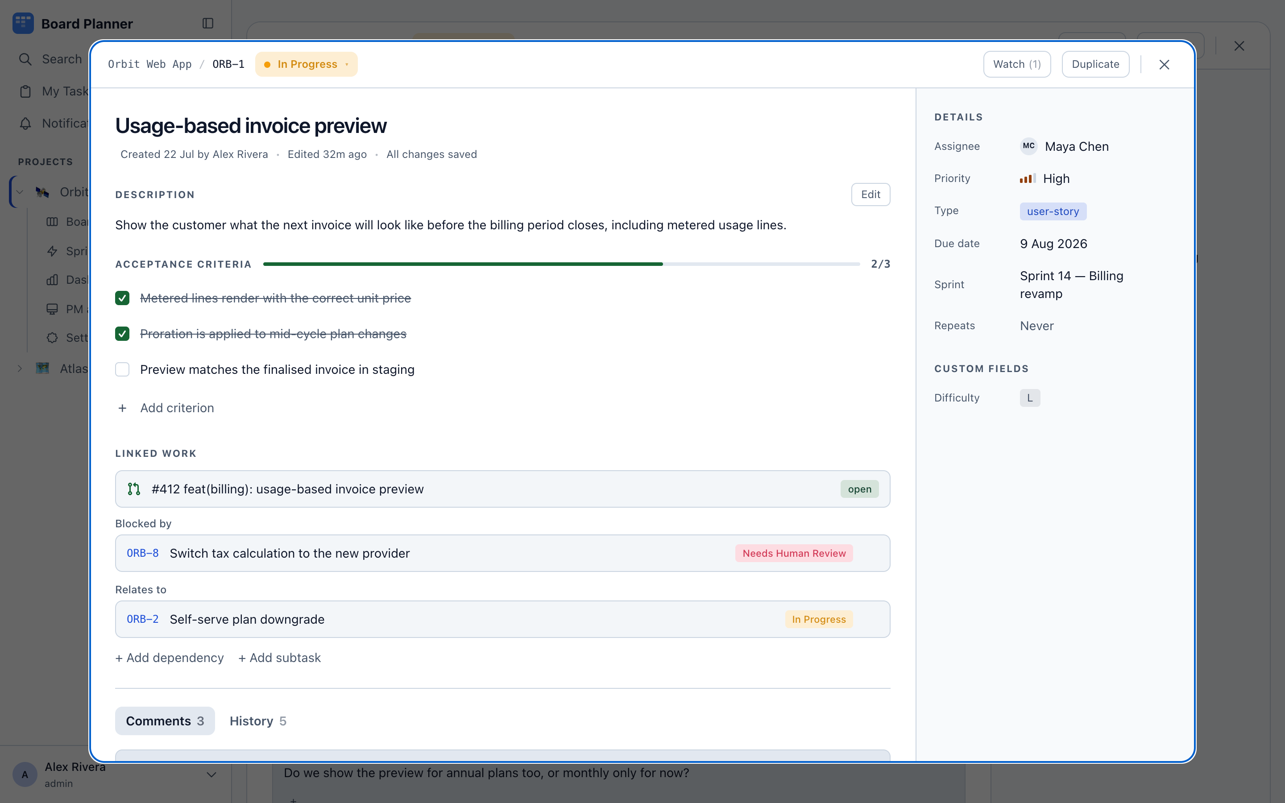The width and height of the screenshot is (1285, 803).
Task: Open related issue ORB-2
Action: [502, 619]
